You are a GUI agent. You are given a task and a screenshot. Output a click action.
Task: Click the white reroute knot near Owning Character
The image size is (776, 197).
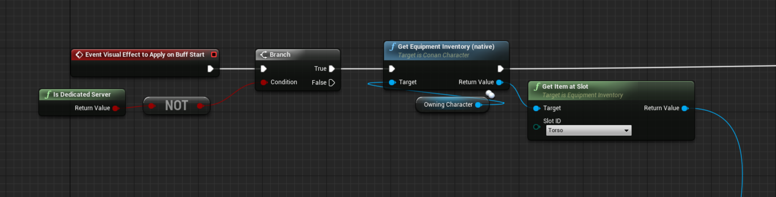tap(490, 94)
